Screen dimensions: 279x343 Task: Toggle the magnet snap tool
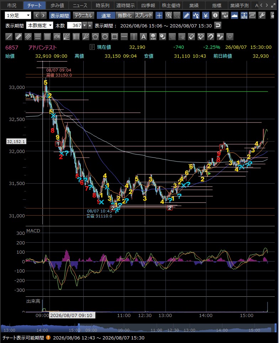click(x=211, y=37)
